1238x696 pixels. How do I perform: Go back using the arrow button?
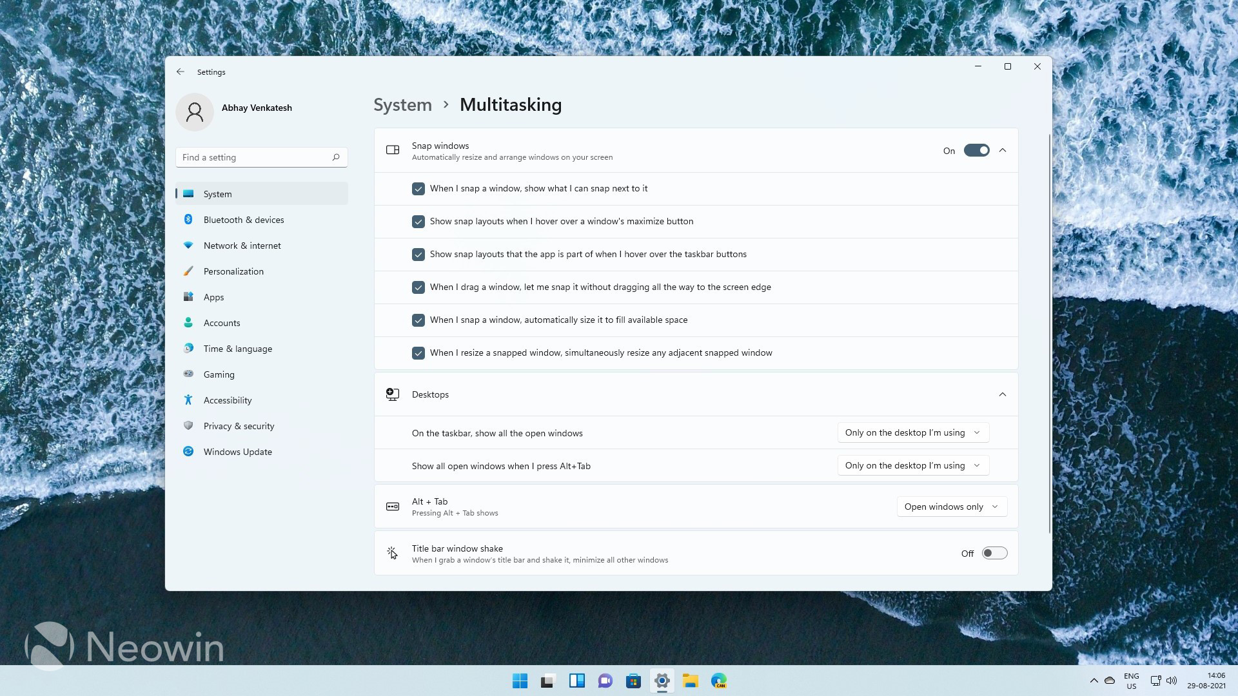181,72
